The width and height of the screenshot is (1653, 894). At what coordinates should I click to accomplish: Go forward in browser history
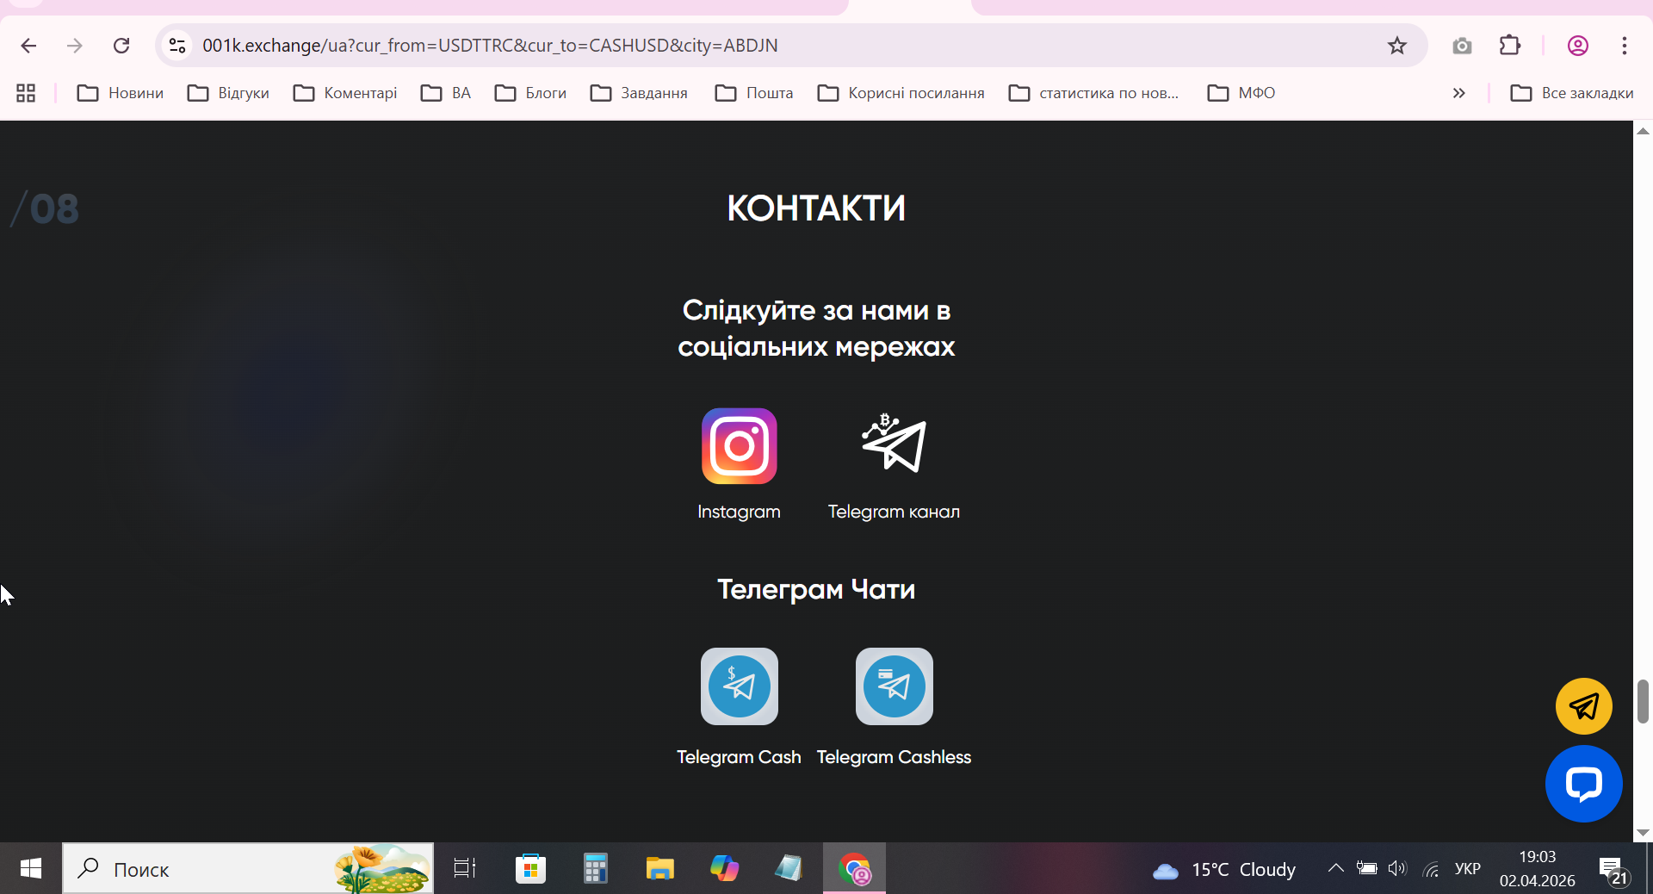coord(75,46)
